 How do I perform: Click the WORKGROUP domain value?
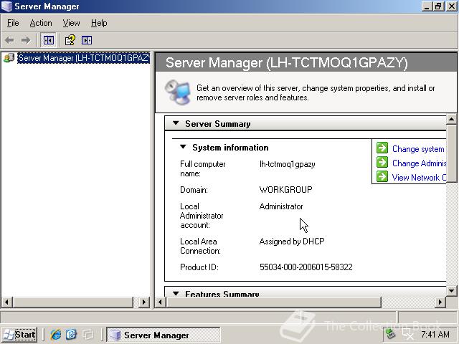pyautogui.click(x=285, y=189)
